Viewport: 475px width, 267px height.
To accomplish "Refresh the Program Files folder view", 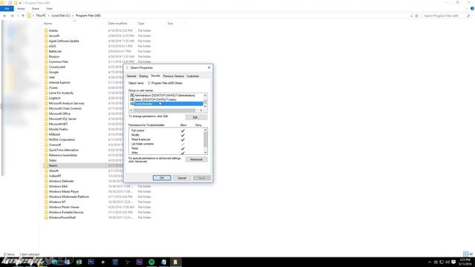I will [x=416, y=16].
